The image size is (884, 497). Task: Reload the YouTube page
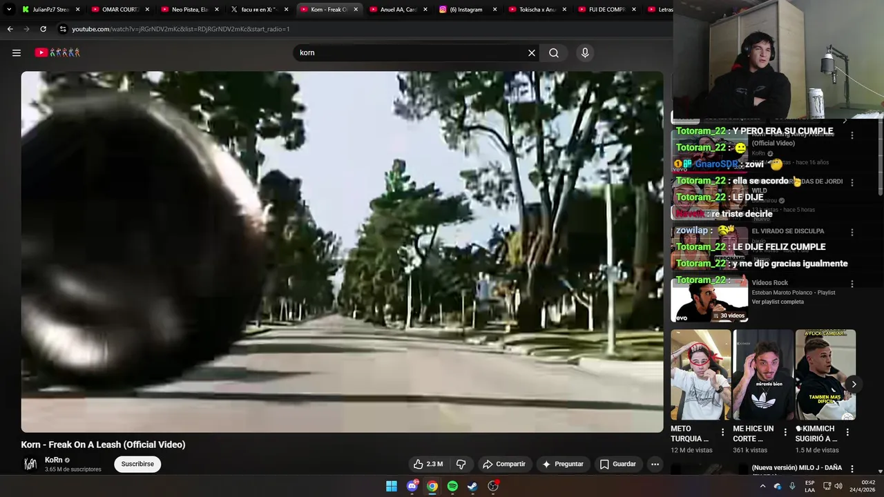coord(43,29)
